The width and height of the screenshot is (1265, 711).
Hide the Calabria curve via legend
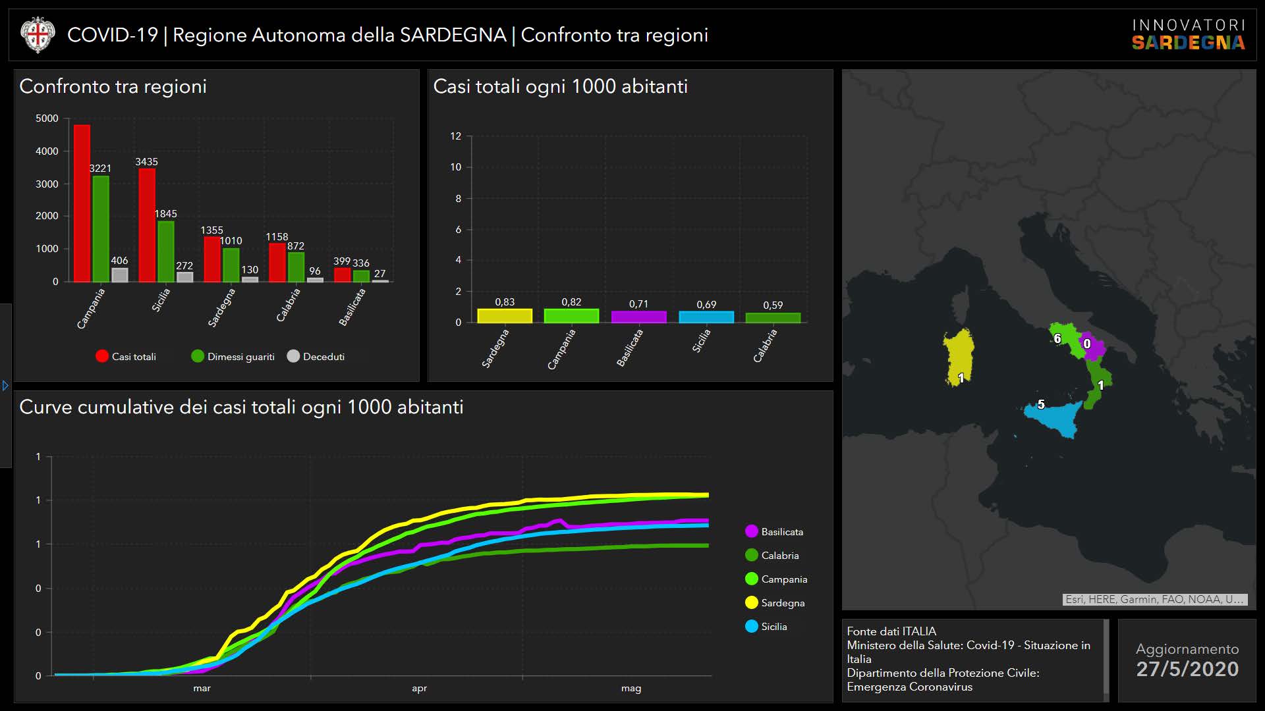(751, 555)
